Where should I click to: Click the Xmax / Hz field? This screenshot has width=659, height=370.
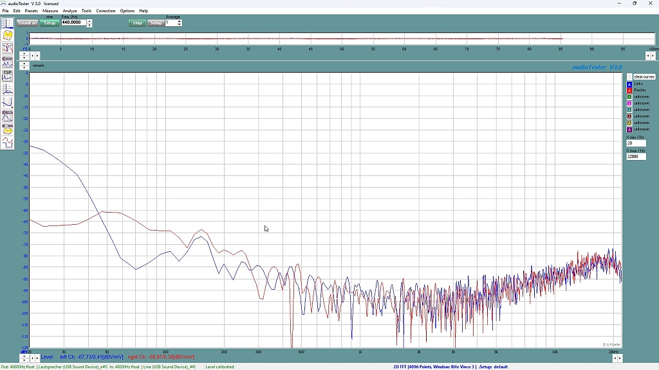[x=636, y=157]
